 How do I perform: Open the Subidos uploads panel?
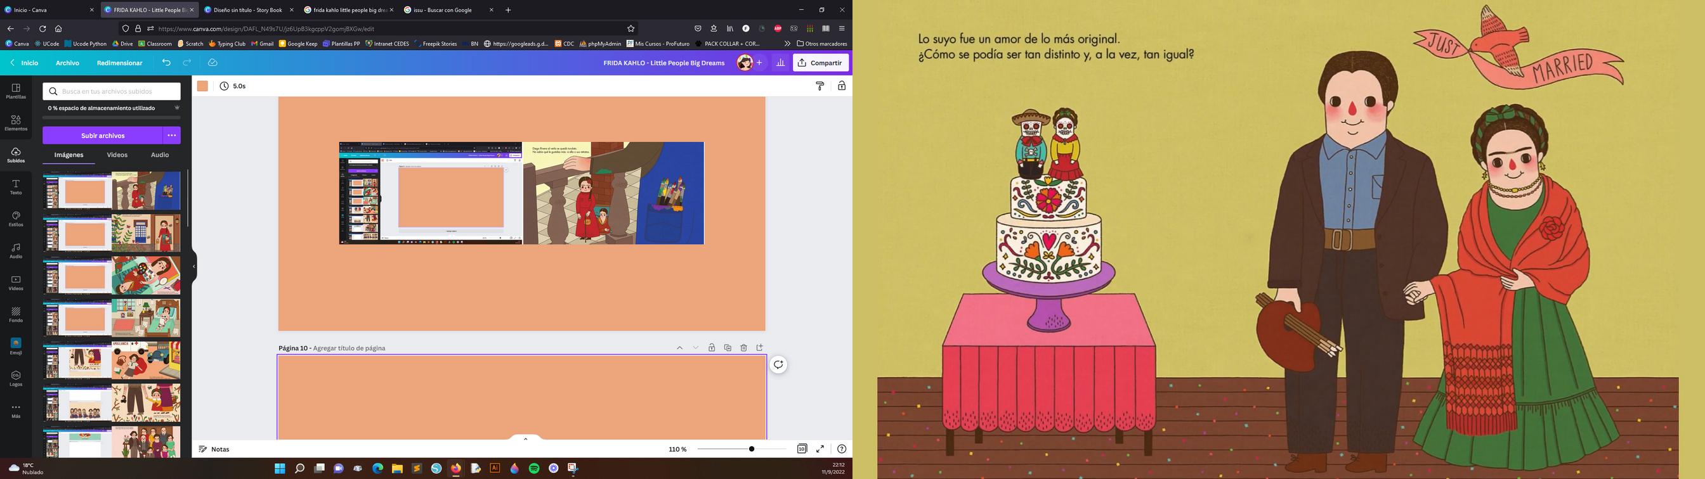(x=16, y=155)
